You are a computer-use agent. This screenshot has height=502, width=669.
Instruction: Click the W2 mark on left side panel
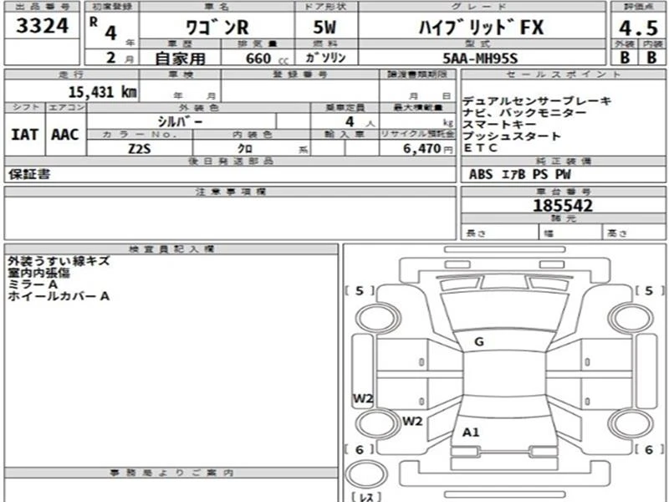363,399
